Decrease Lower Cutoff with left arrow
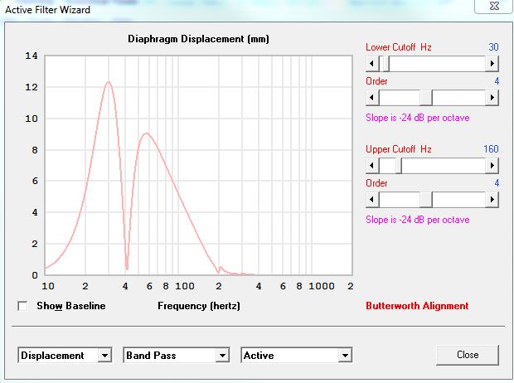 (372, 63)
